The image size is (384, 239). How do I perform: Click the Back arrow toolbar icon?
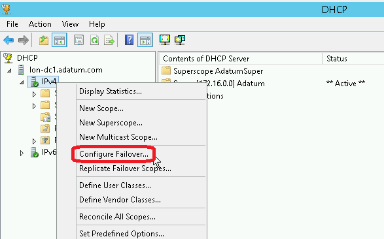pyautogui.click(x=9, y=40)
